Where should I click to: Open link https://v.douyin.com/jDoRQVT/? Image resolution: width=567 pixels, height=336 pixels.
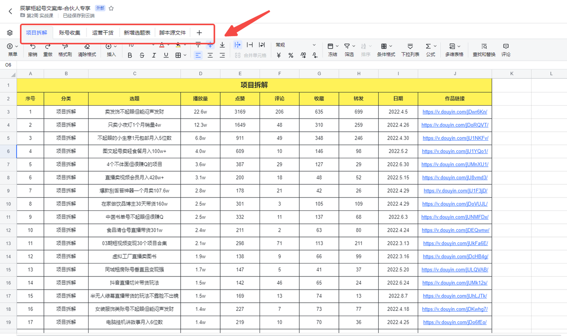[x=455, y=125]
